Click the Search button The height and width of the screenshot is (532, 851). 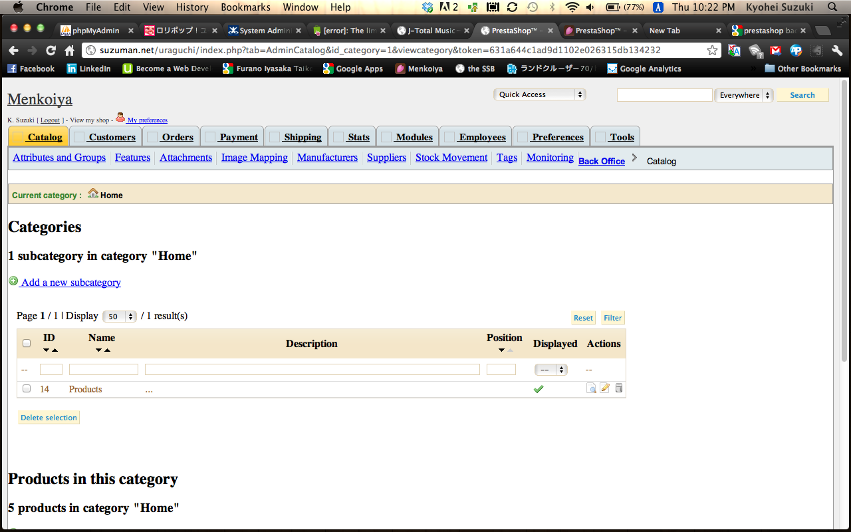tap(802, 95)
